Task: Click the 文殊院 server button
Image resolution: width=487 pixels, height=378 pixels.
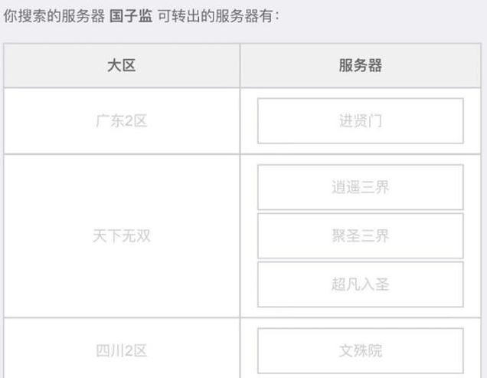Action: (x=361, y=350)
